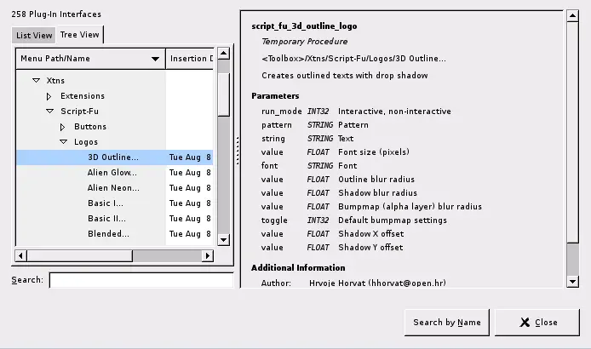The height and width of the screenshot is (349, 591).
Task: Expand the Buttons tree node
Action: (x=63, y=127)
